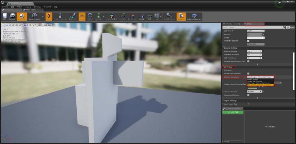Open the Edit (編集) menu
The width and height of the screenshot is (296, 144).
12,7
